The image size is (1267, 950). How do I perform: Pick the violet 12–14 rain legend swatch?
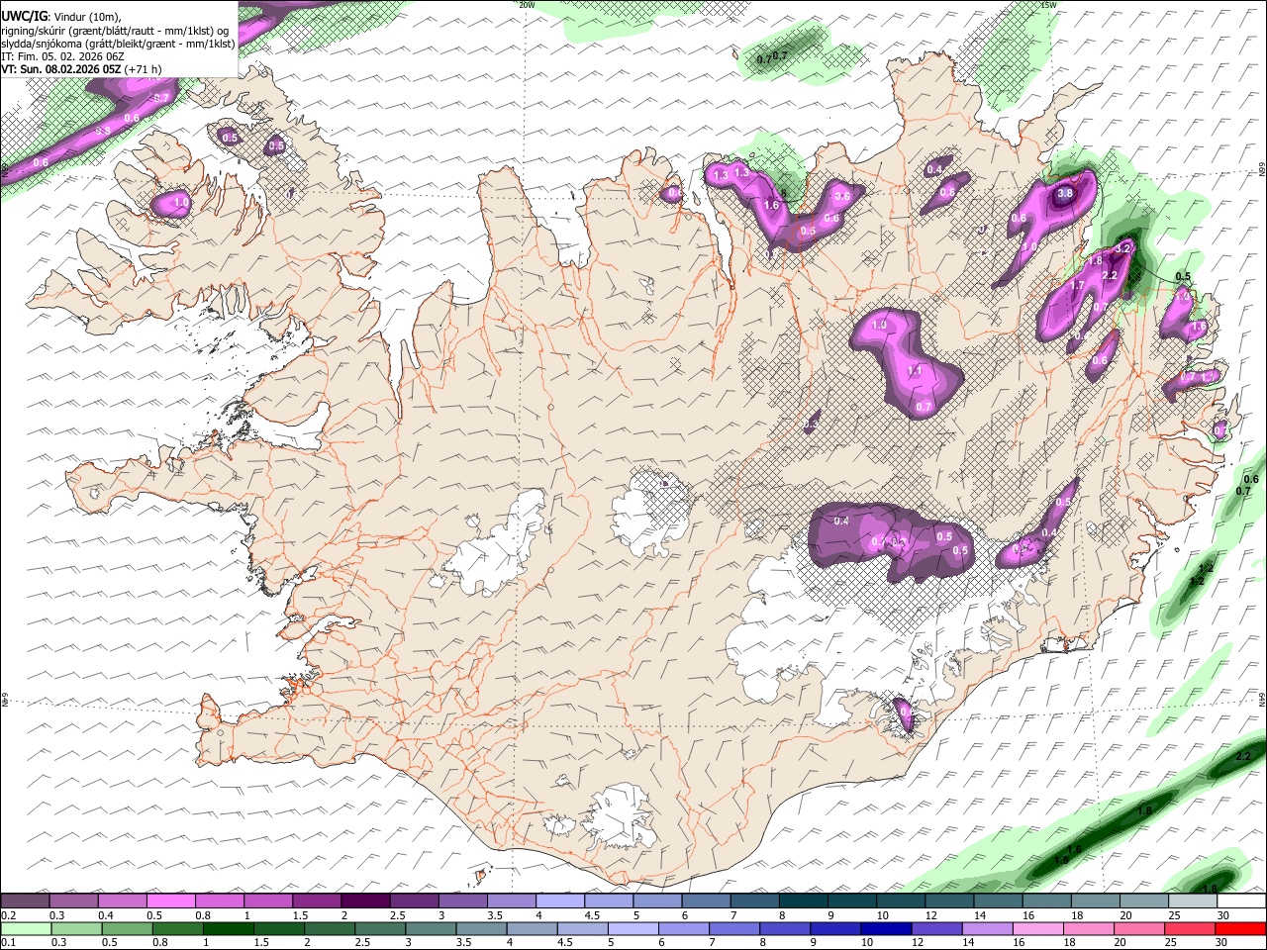pyautogui.click(x=936, y=928)
